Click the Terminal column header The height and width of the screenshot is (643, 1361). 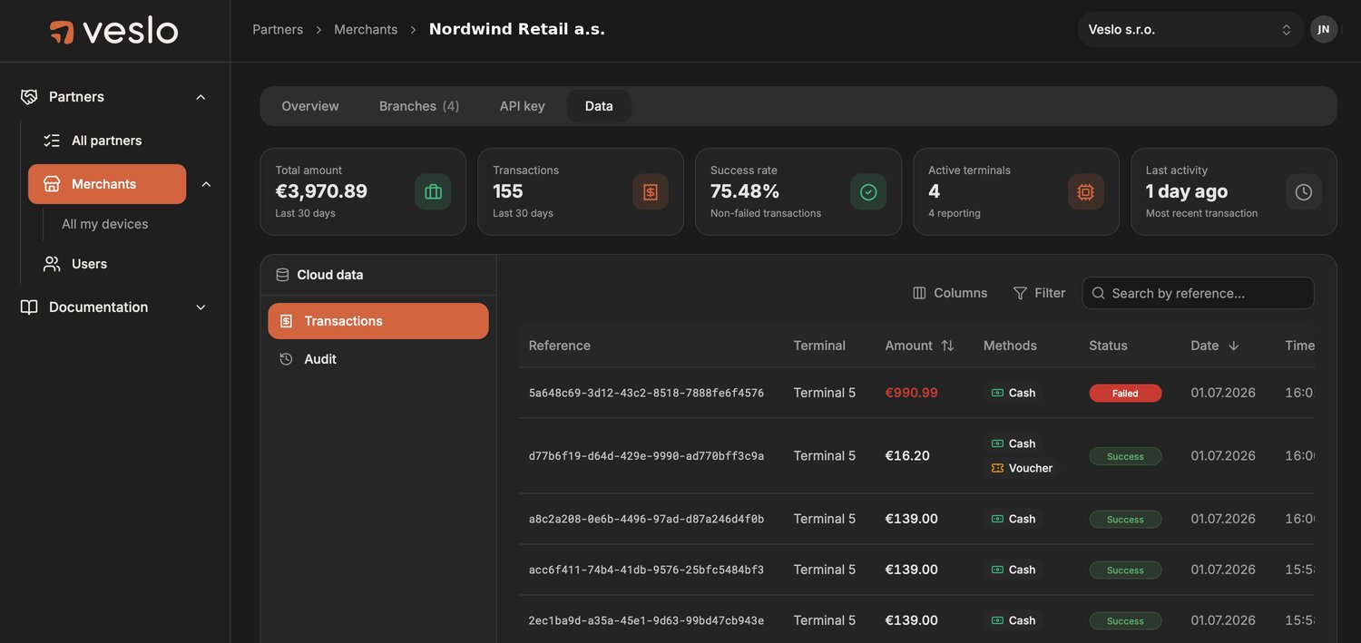point(819,346)
